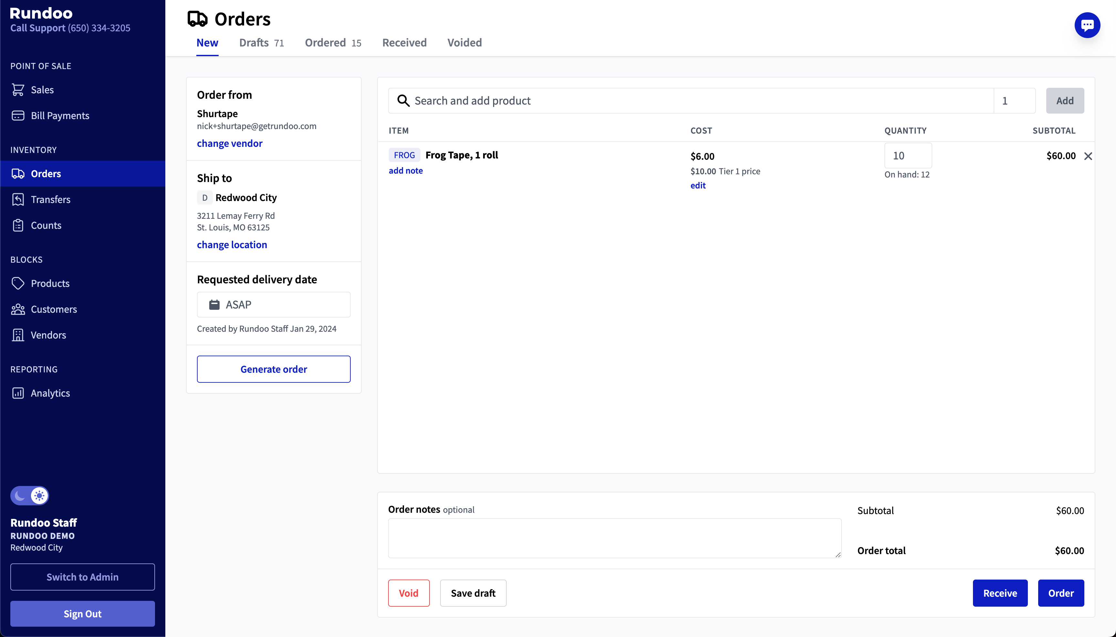This screenshot has height=637, width=1116.
Task: Click the add-quantity field showing 1
Action: [1014, 101]
